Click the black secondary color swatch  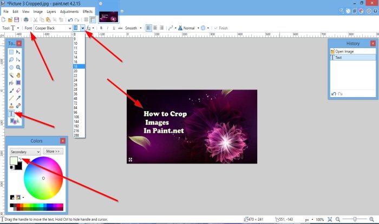(19, 166)
